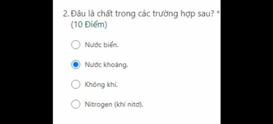Pick the "Nitrogen (khí nitơ)." radio button
Viewport: 273px width, 124px height.
click(x=76, y=104)
